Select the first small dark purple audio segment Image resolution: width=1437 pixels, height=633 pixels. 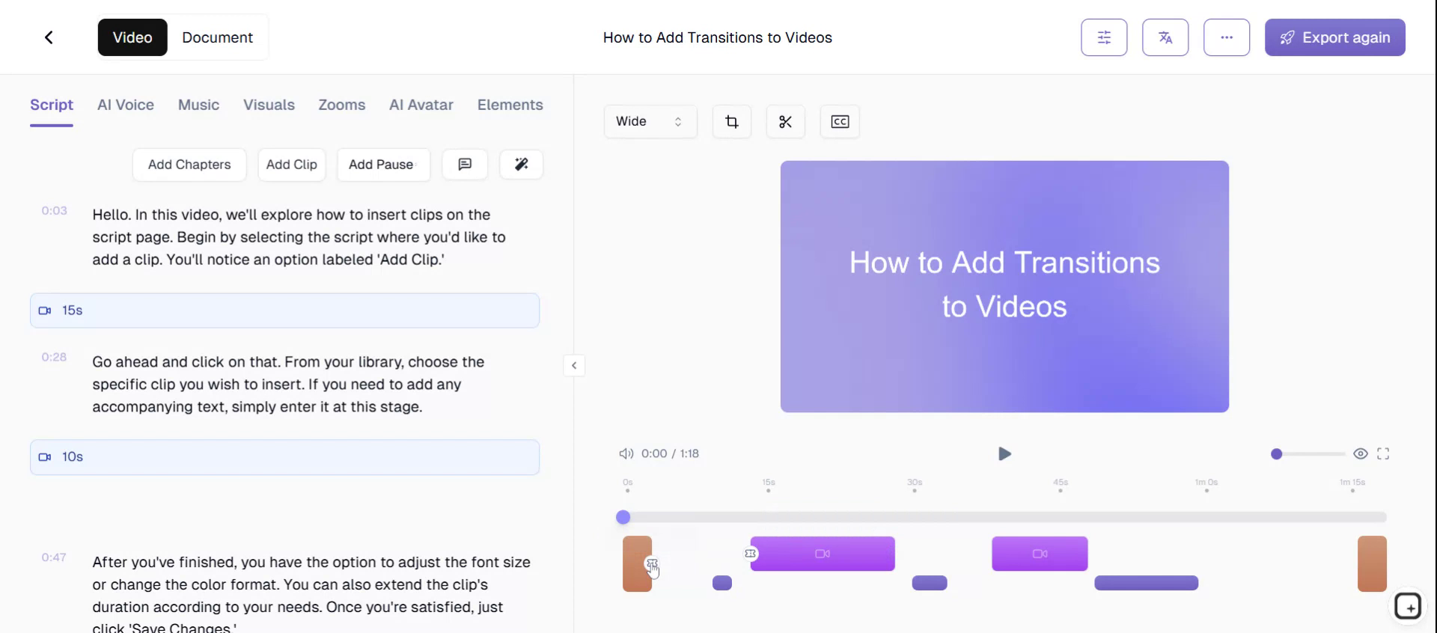[722, 583]
